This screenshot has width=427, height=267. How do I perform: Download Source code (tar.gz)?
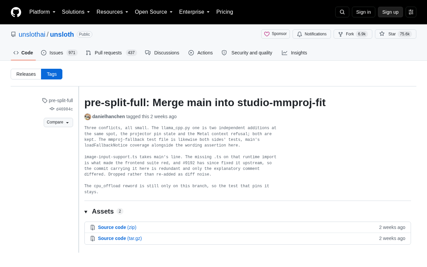coord(120,238)
